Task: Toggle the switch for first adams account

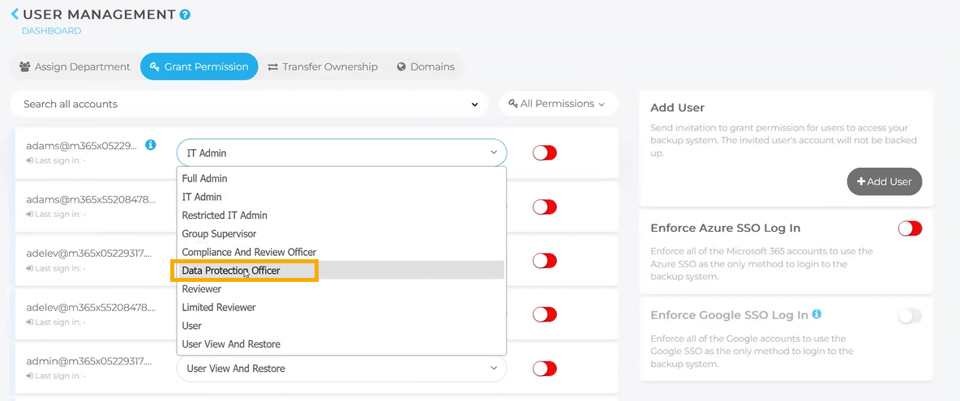Action: point(545,152)
